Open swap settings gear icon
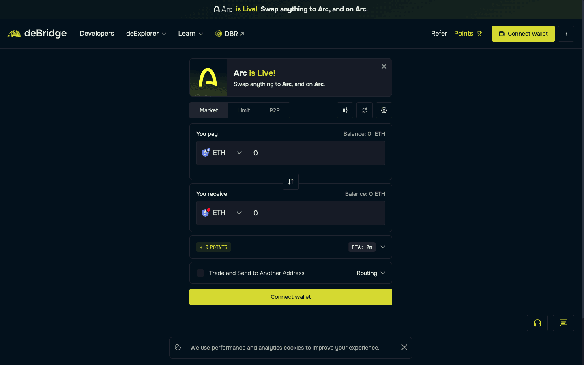This screenshot has width=584, height=365. [x=384, y=110]
